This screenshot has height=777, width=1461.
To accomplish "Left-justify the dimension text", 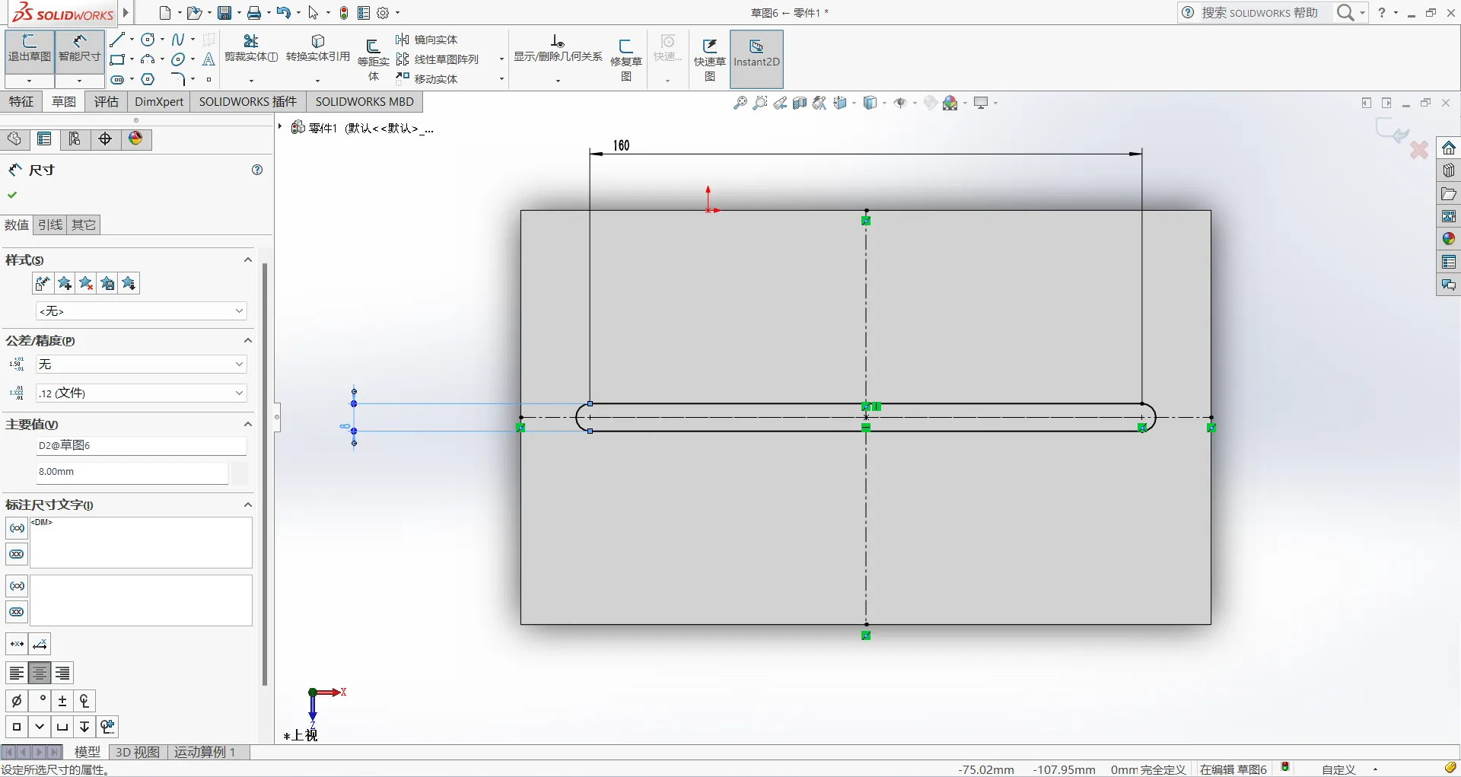I will (x=17, y=674).
